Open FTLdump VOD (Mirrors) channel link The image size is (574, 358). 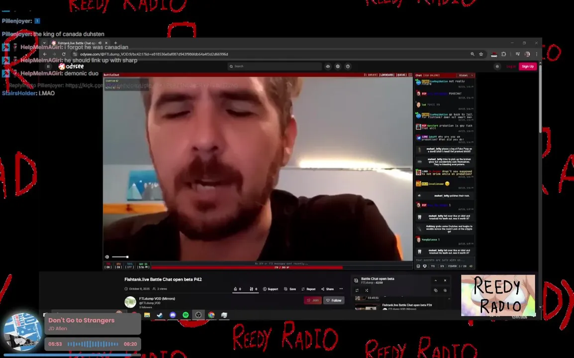tap(157, 299)
